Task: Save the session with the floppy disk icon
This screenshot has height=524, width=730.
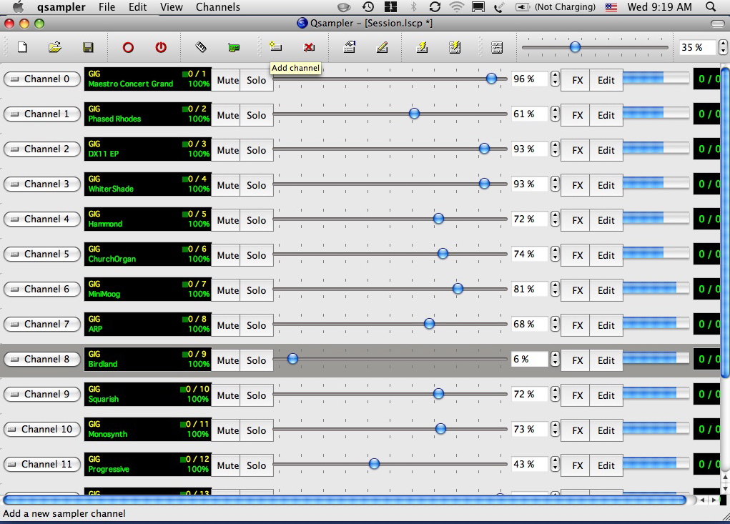Action: (88, 47)
